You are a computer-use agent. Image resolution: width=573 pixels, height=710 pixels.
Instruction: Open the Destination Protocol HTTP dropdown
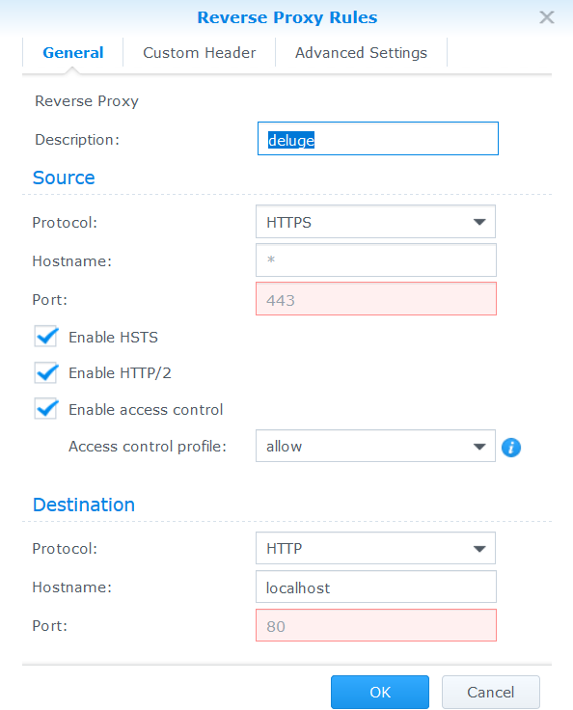(x=375, y=548)
